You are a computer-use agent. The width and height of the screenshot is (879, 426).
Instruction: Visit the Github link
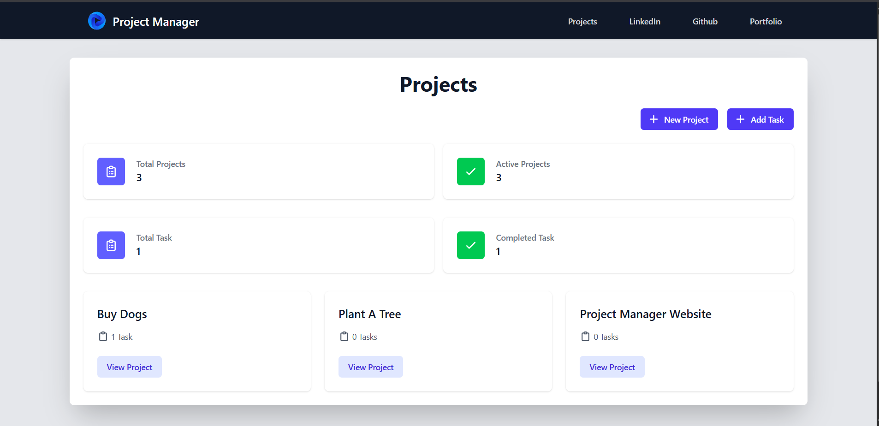(705, 21)
